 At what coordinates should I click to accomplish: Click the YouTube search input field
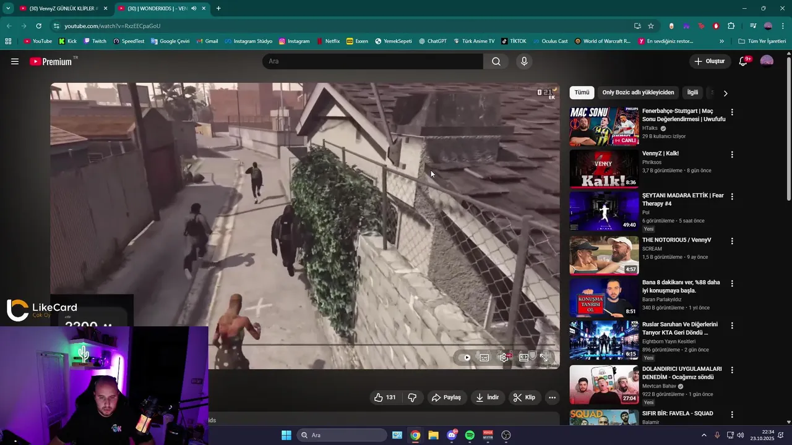pyautogui.click(x=373, y=61)
